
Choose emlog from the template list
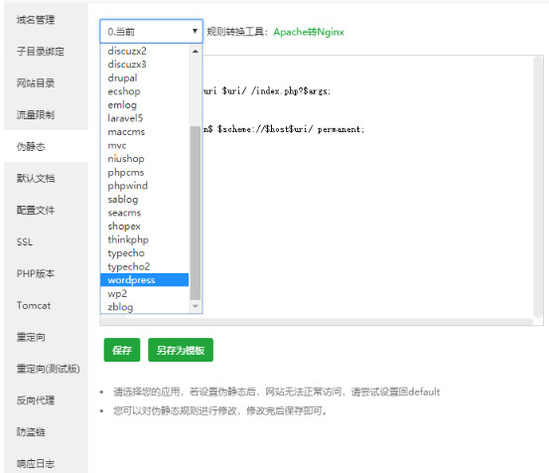pyautogui.click(x=145, y=104)
